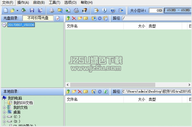
Task: Click the Open CD/DVD disc icon
Action: coord(24,11)
